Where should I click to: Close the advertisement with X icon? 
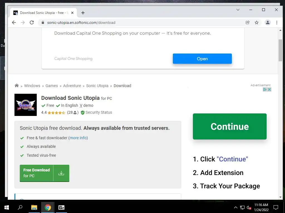coord(269,90)
